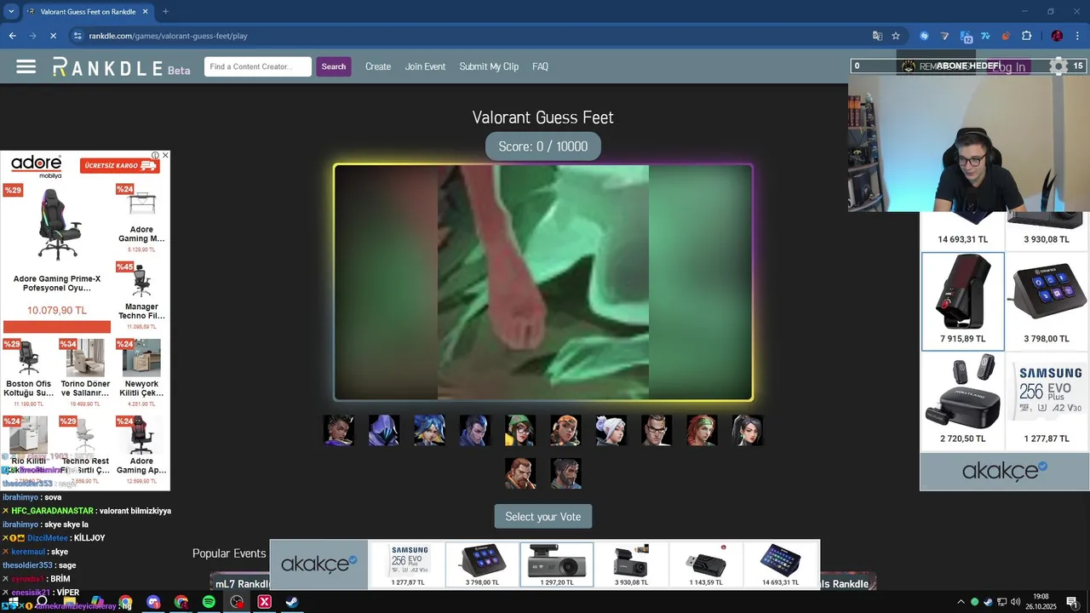This screenshot has width=1090, height=613.
Task: Open the FAQ page
Action: click(x=540, y=66)
